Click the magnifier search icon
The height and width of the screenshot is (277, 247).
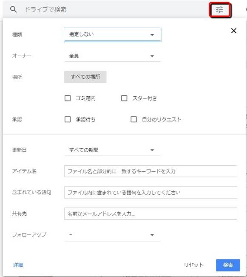[x=13, y=9]
